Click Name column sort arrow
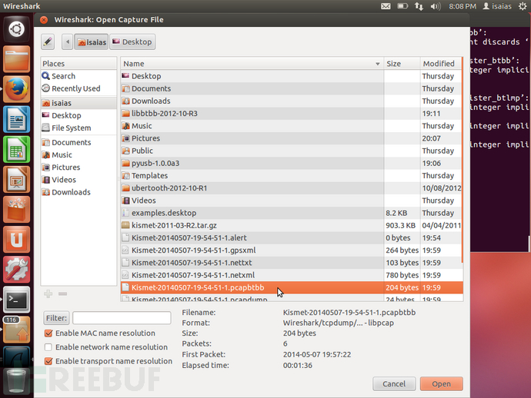 (377, 64)
